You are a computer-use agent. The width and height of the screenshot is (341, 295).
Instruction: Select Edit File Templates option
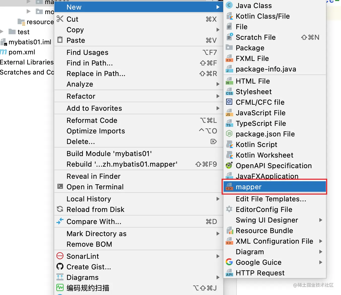271,199
